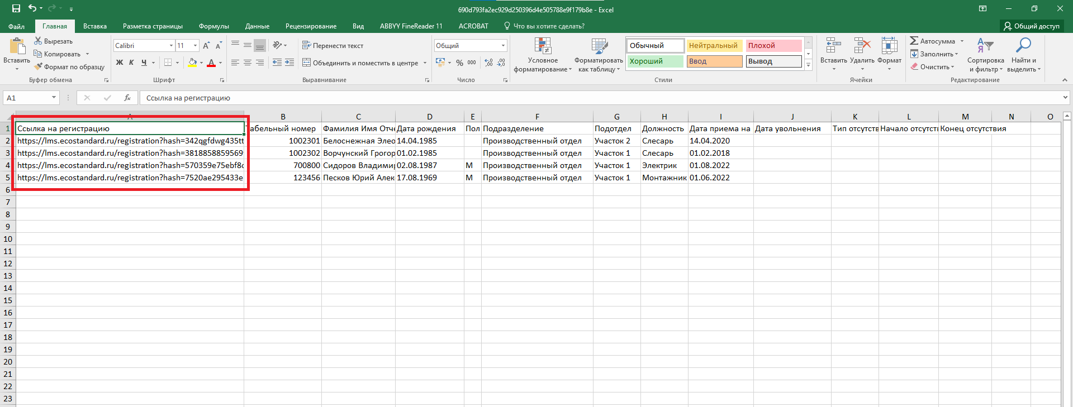Open the text orientation button
1073x407 pixels.
click(x=278, y=45)
